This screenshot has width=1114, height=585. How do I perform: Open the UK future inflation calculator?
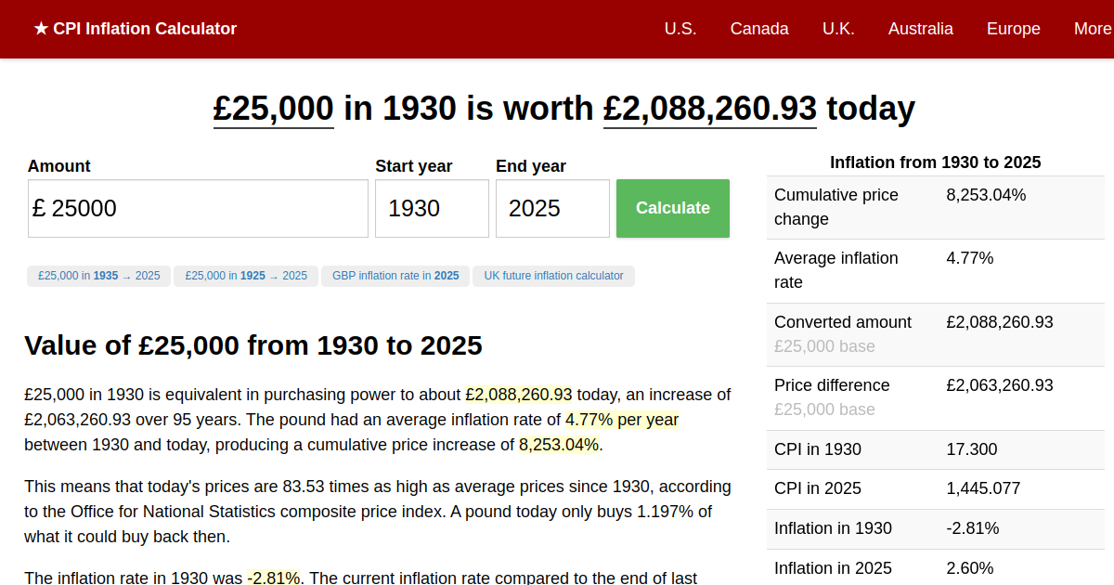click(553, 276)
